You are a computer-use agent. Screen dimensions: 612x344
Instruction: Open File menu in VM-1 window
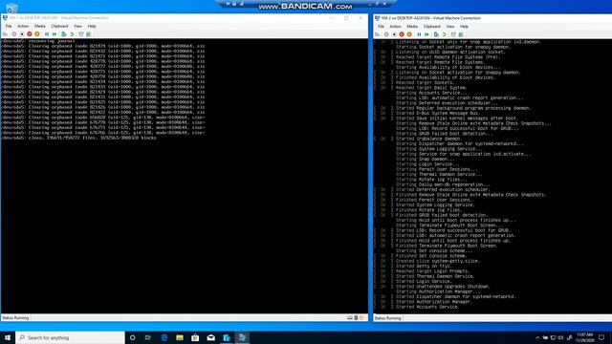[9, 26]
